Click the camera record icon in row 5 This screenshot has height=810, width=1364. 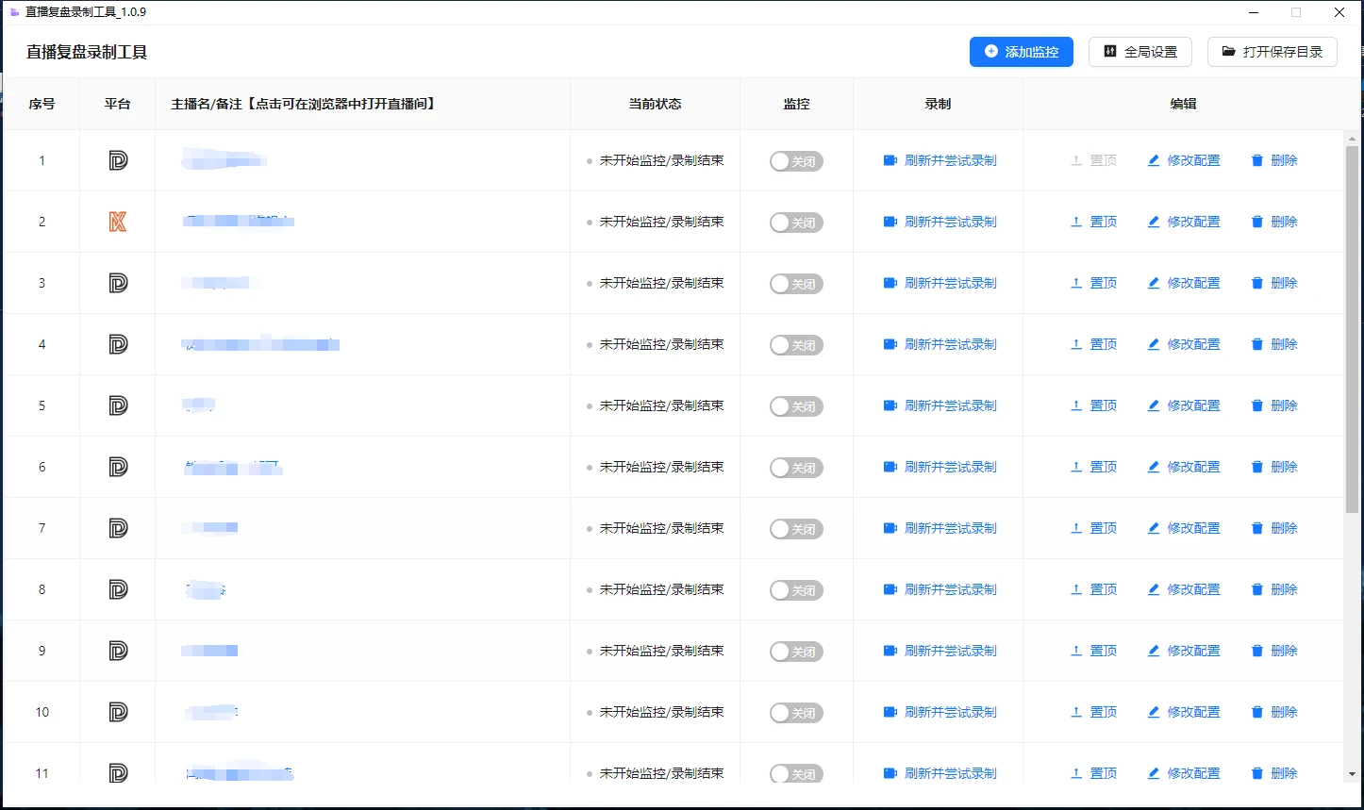click(890, 405)
